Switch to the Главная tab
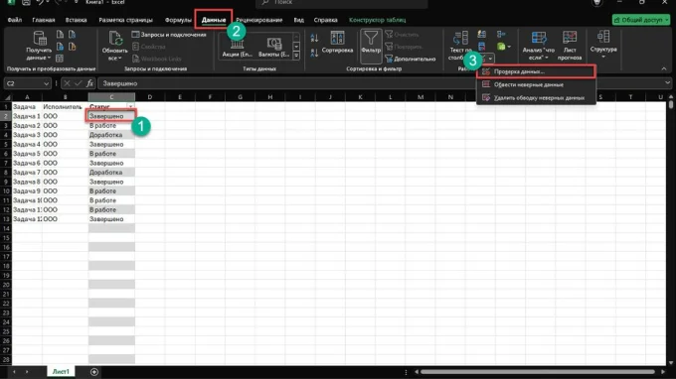676x379 pixels. point(44,20)
